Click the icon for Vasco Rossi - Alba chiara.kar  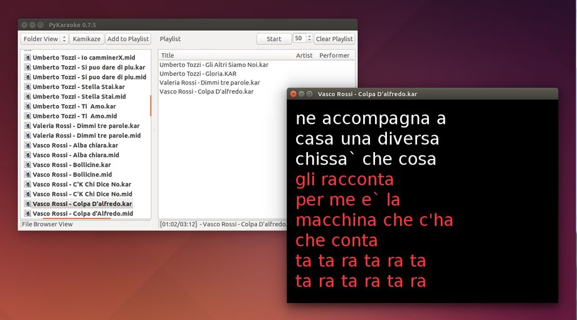point(28,145)
